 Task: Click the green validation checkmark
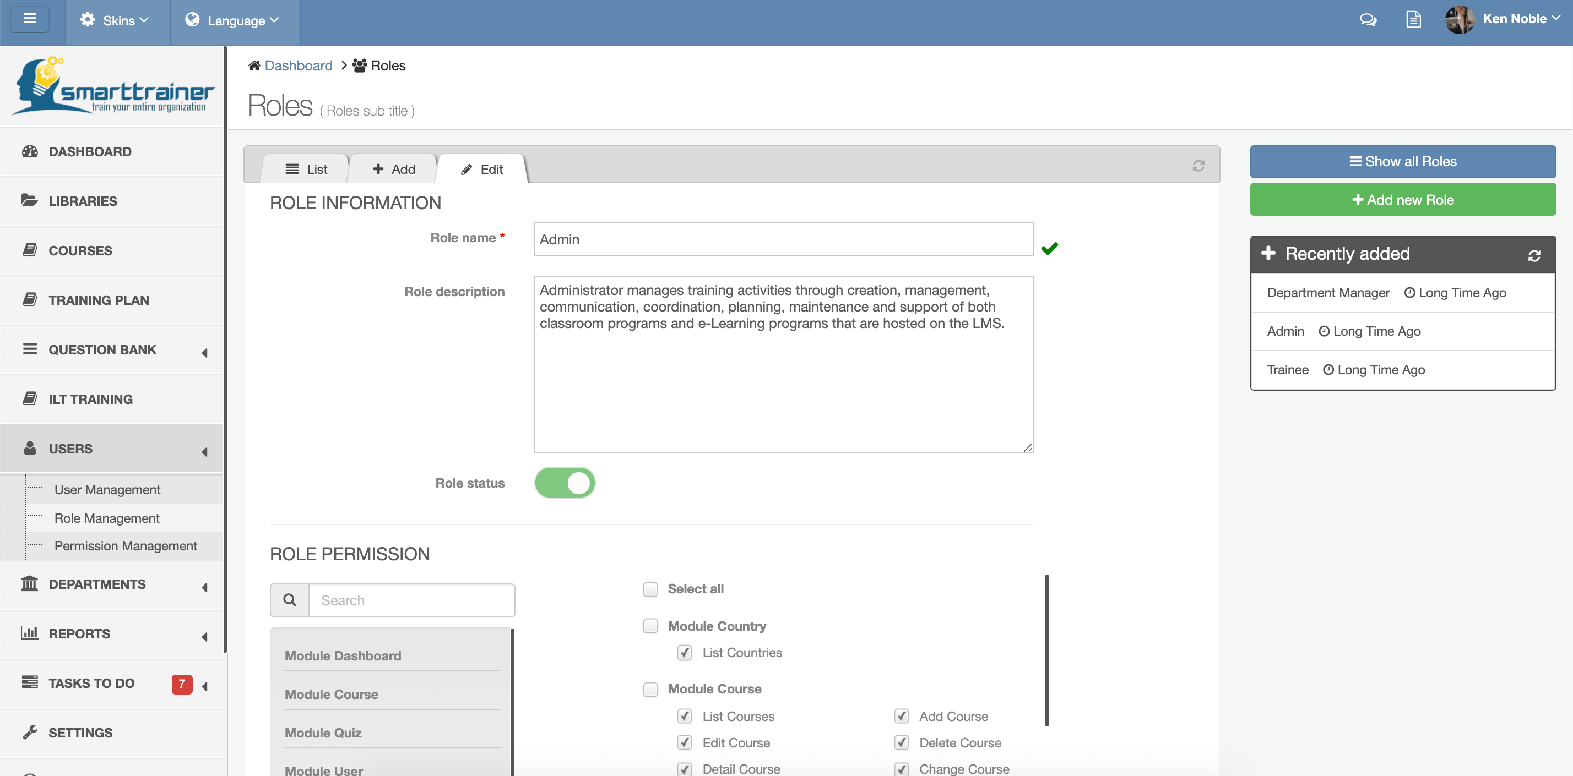pos(1050,248)
